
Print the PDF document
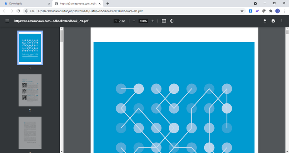pos(273,21)
